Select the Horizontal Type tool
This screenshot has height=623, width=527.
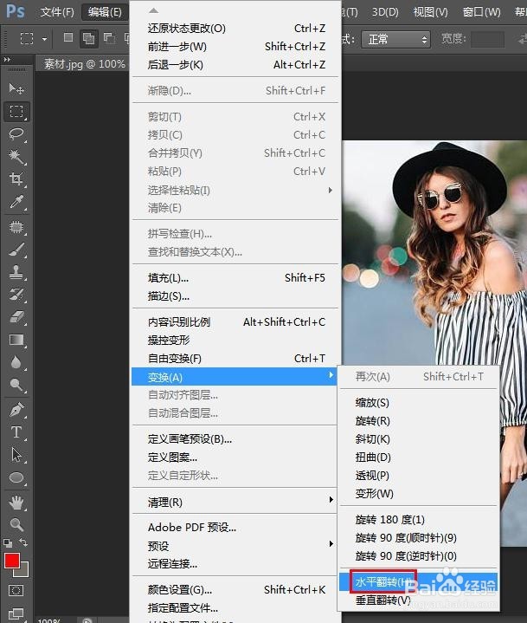16,432
